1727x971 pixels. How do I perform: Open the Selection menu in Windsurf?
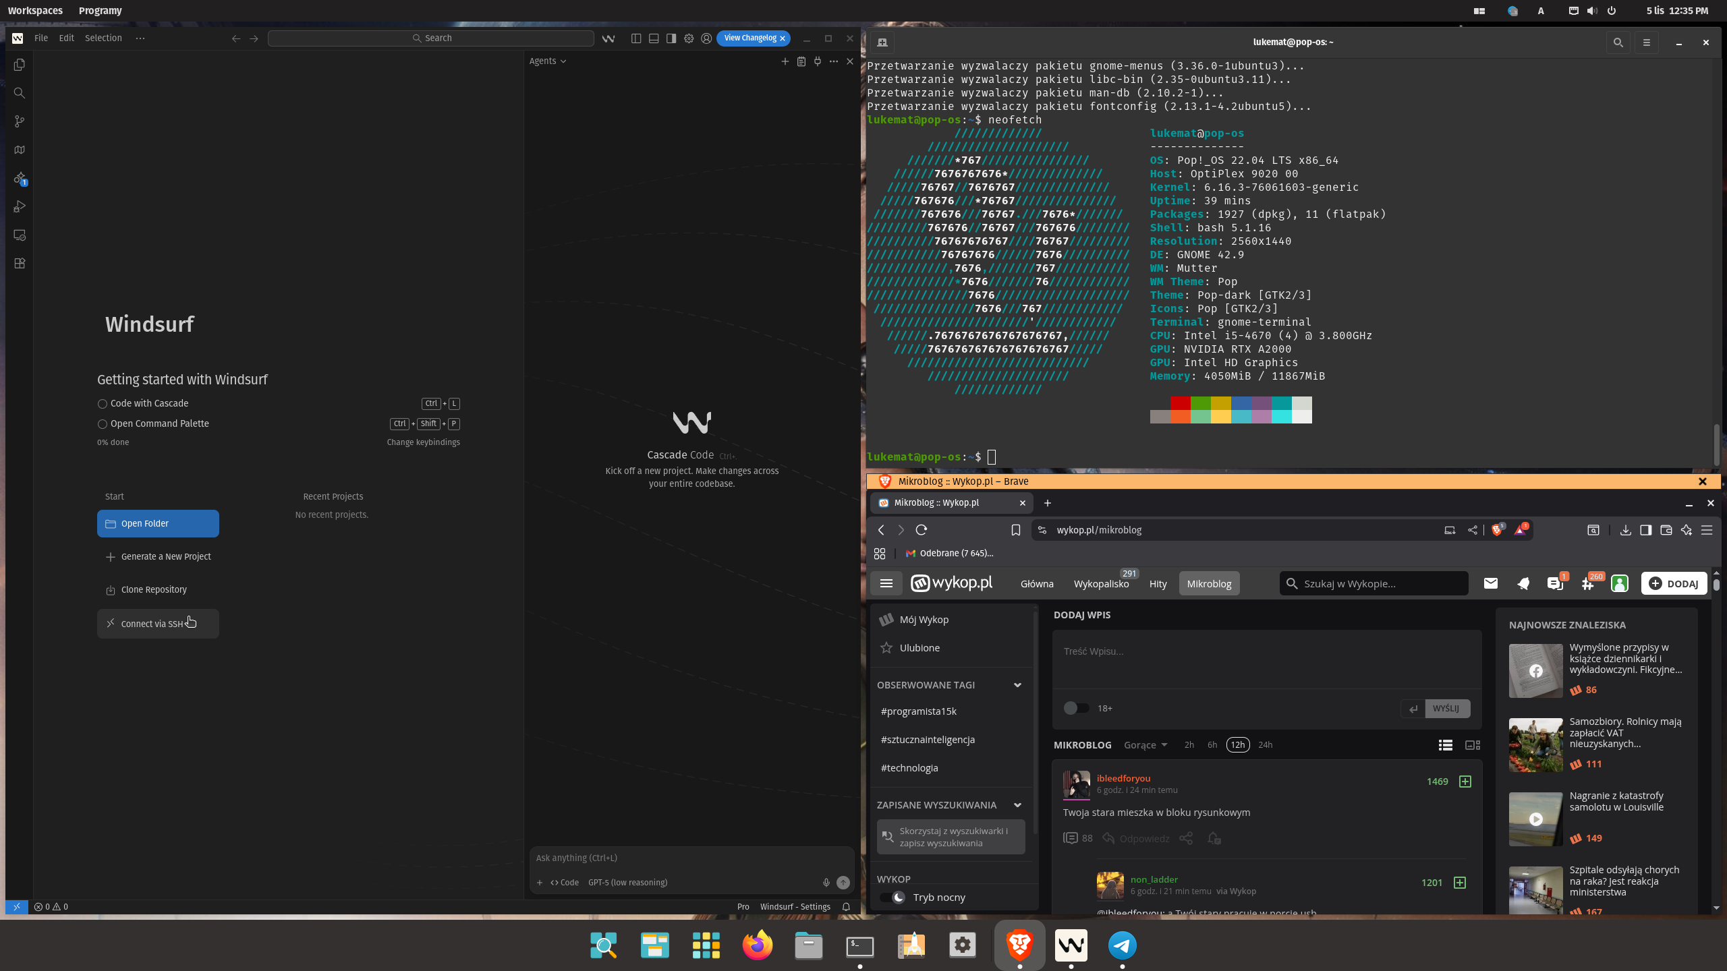pos(103,38)
